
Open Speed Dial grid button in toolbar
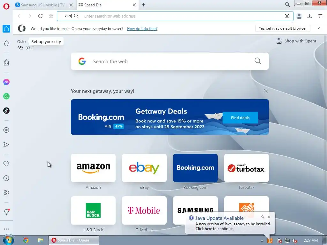coord(51,16)
